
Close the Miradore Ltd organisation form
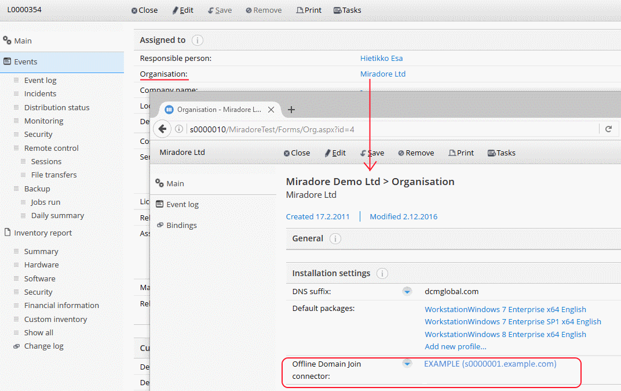297,153
